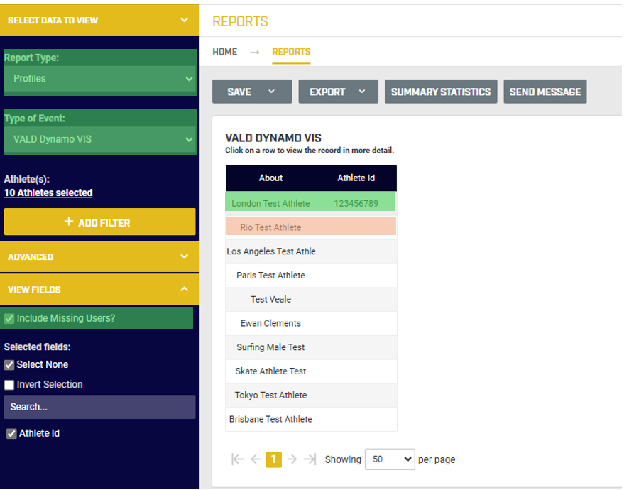Go to first page arrow icon

238,459
